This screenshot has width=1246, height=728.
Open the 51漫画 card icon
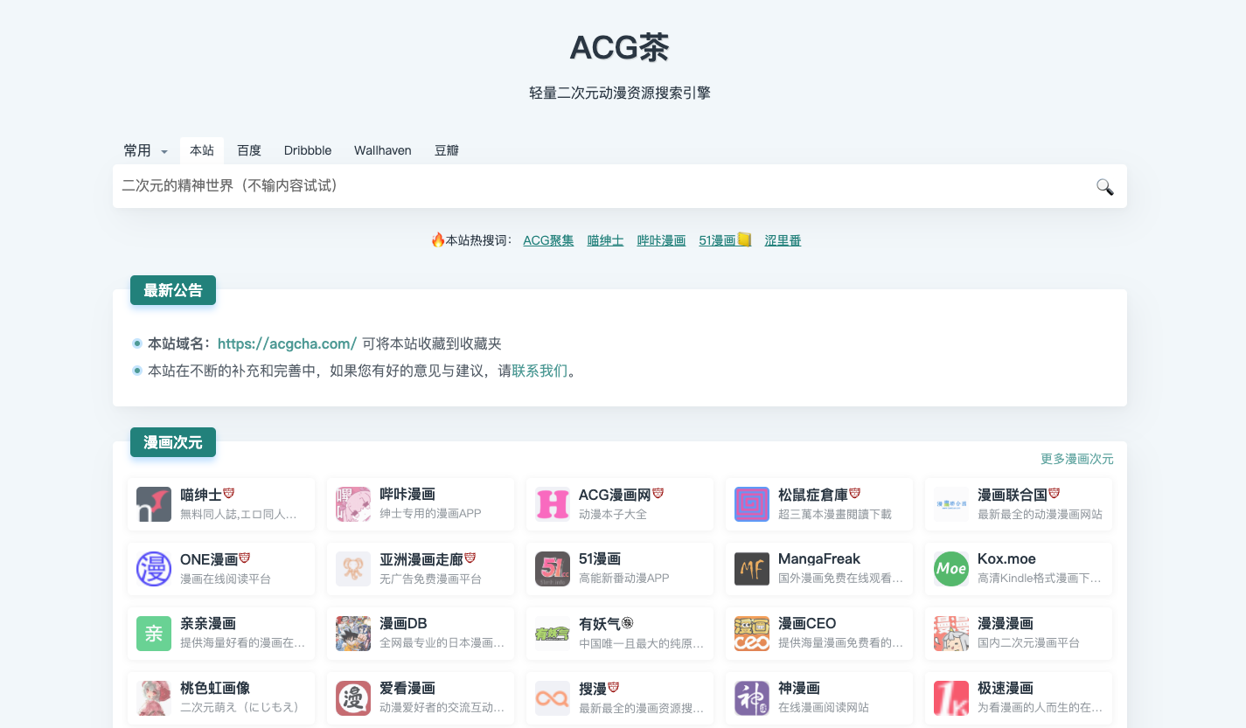tap(553, 569)
